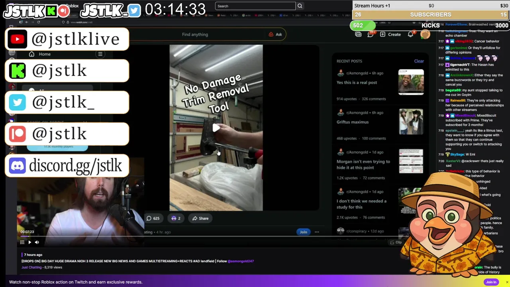
Task: Click chat username SkySage
Action: point(458,154)
